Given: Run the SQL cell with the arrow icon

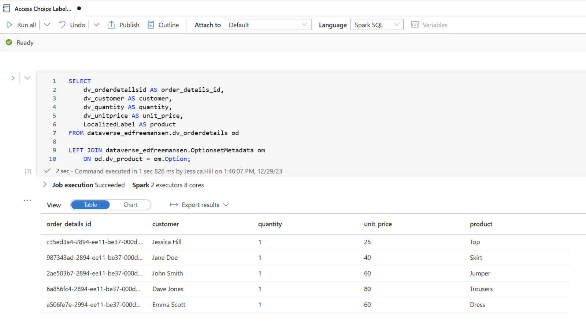Looking at the screenshot, I should [13, 78].
